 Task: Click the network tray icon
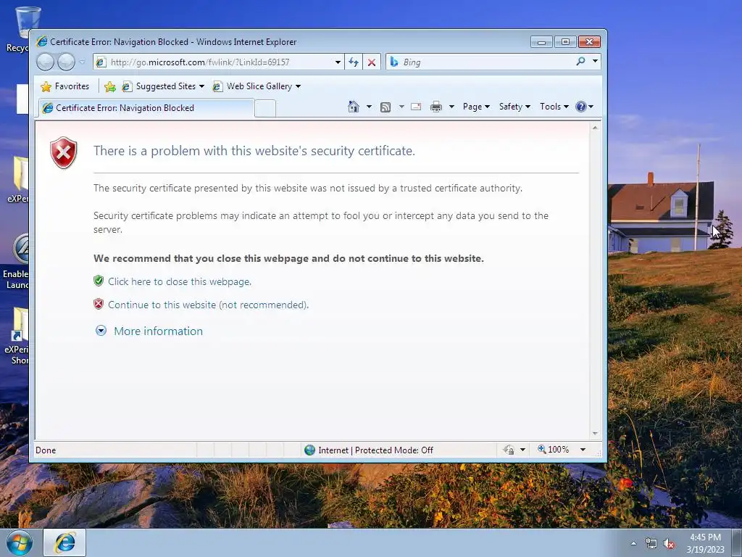pos(651,544)
